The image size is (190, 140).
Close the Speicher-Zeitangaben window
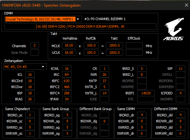pyautogui.click(x=187, y=5)
